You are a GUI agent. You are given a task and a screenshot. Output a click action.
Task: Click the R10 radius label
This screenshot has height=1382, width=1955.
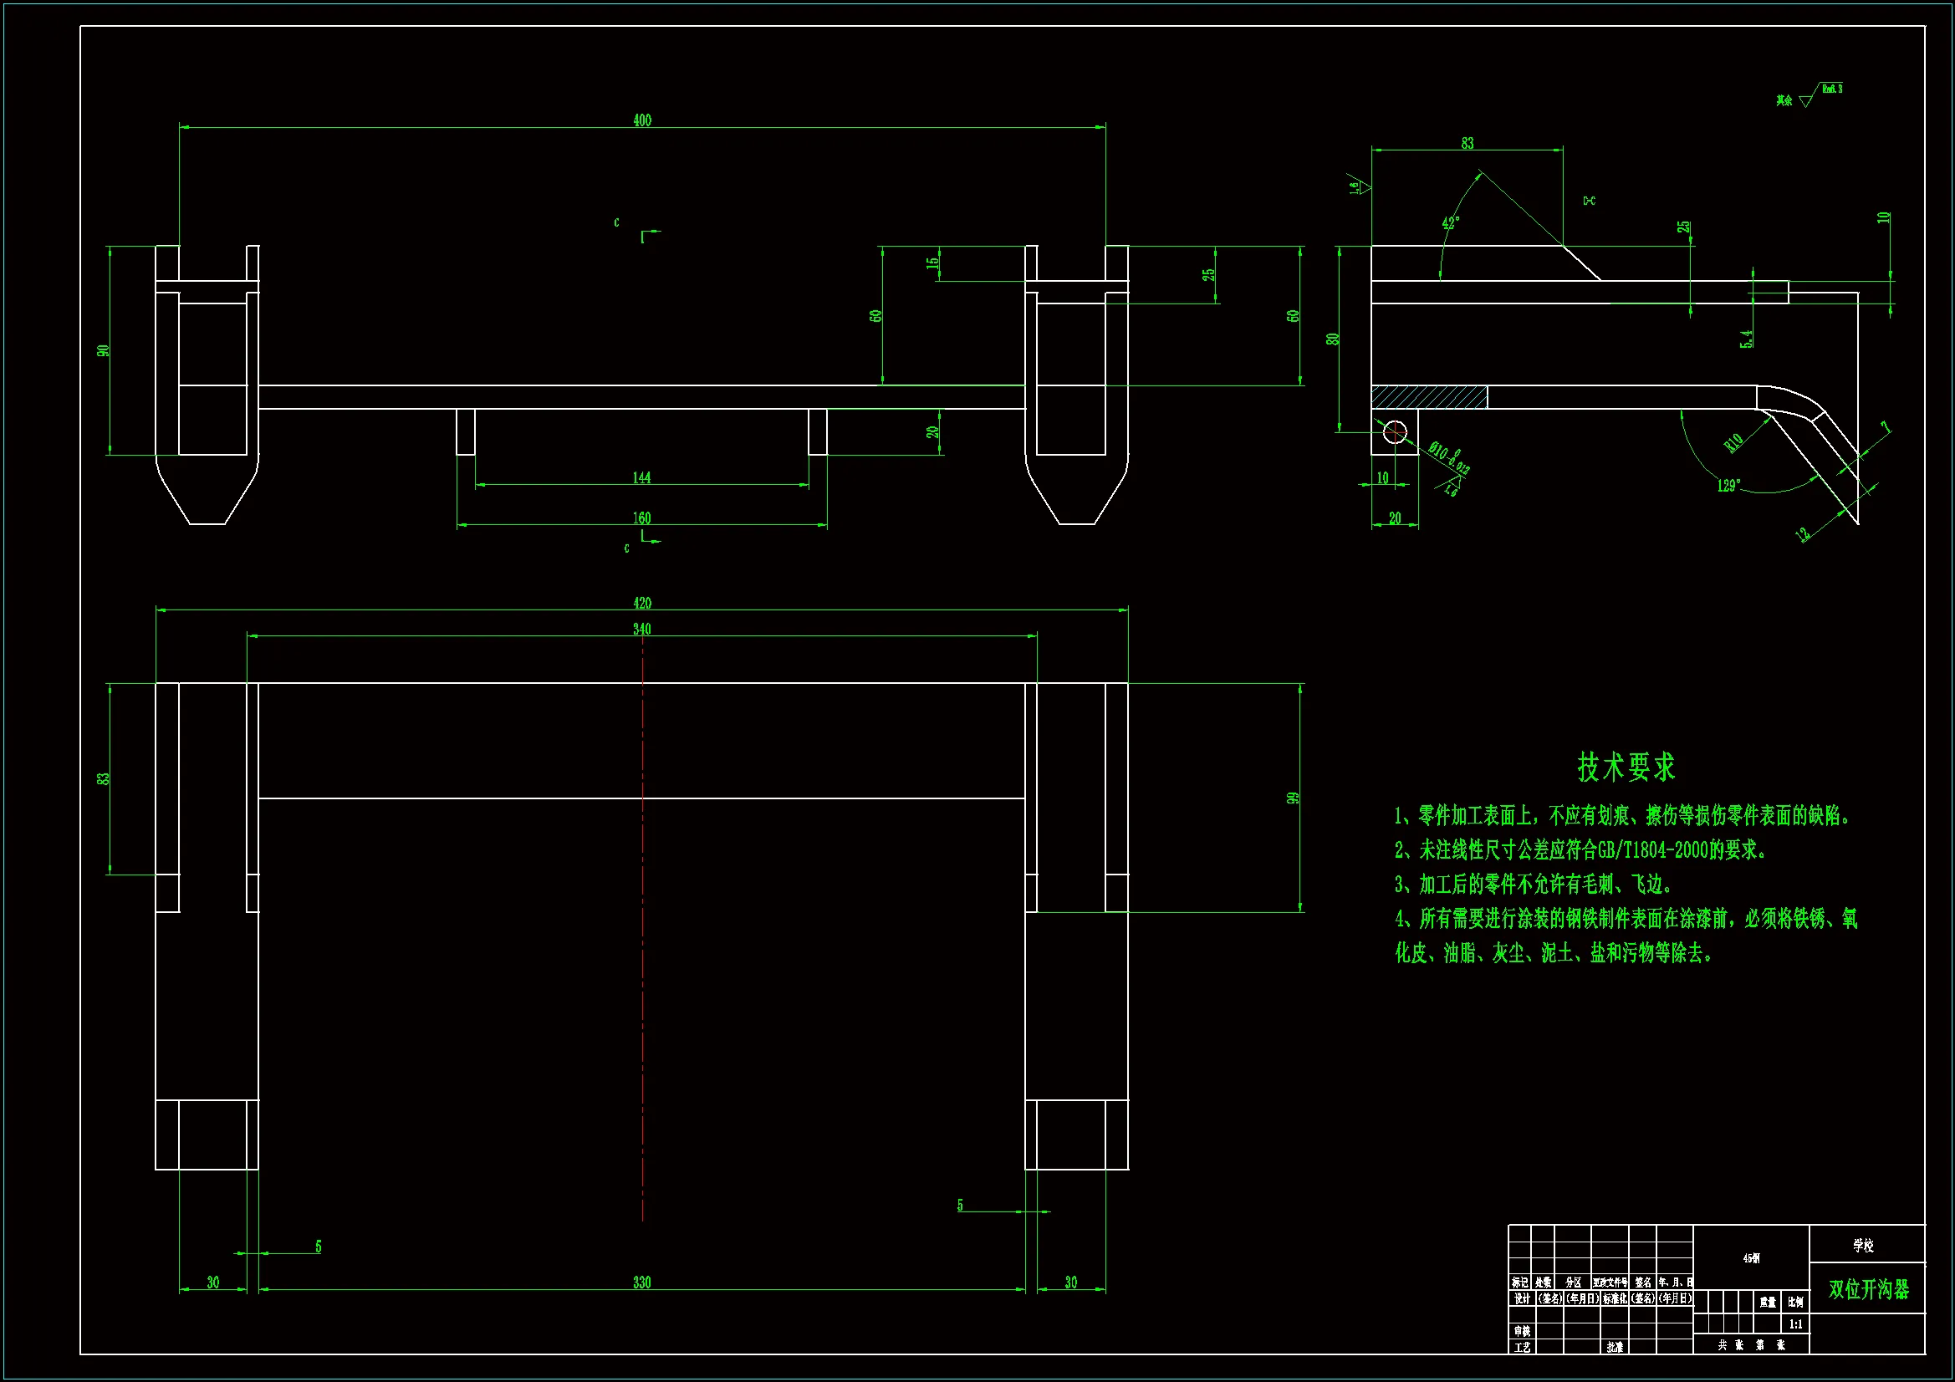tap(1733, 443)
